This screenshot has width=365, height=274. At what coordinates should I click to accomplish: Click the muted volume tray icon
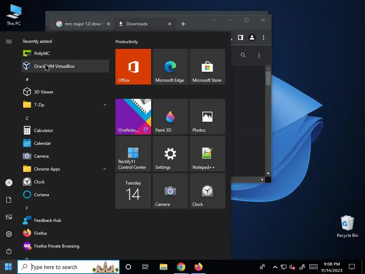[x=292, y=267]
